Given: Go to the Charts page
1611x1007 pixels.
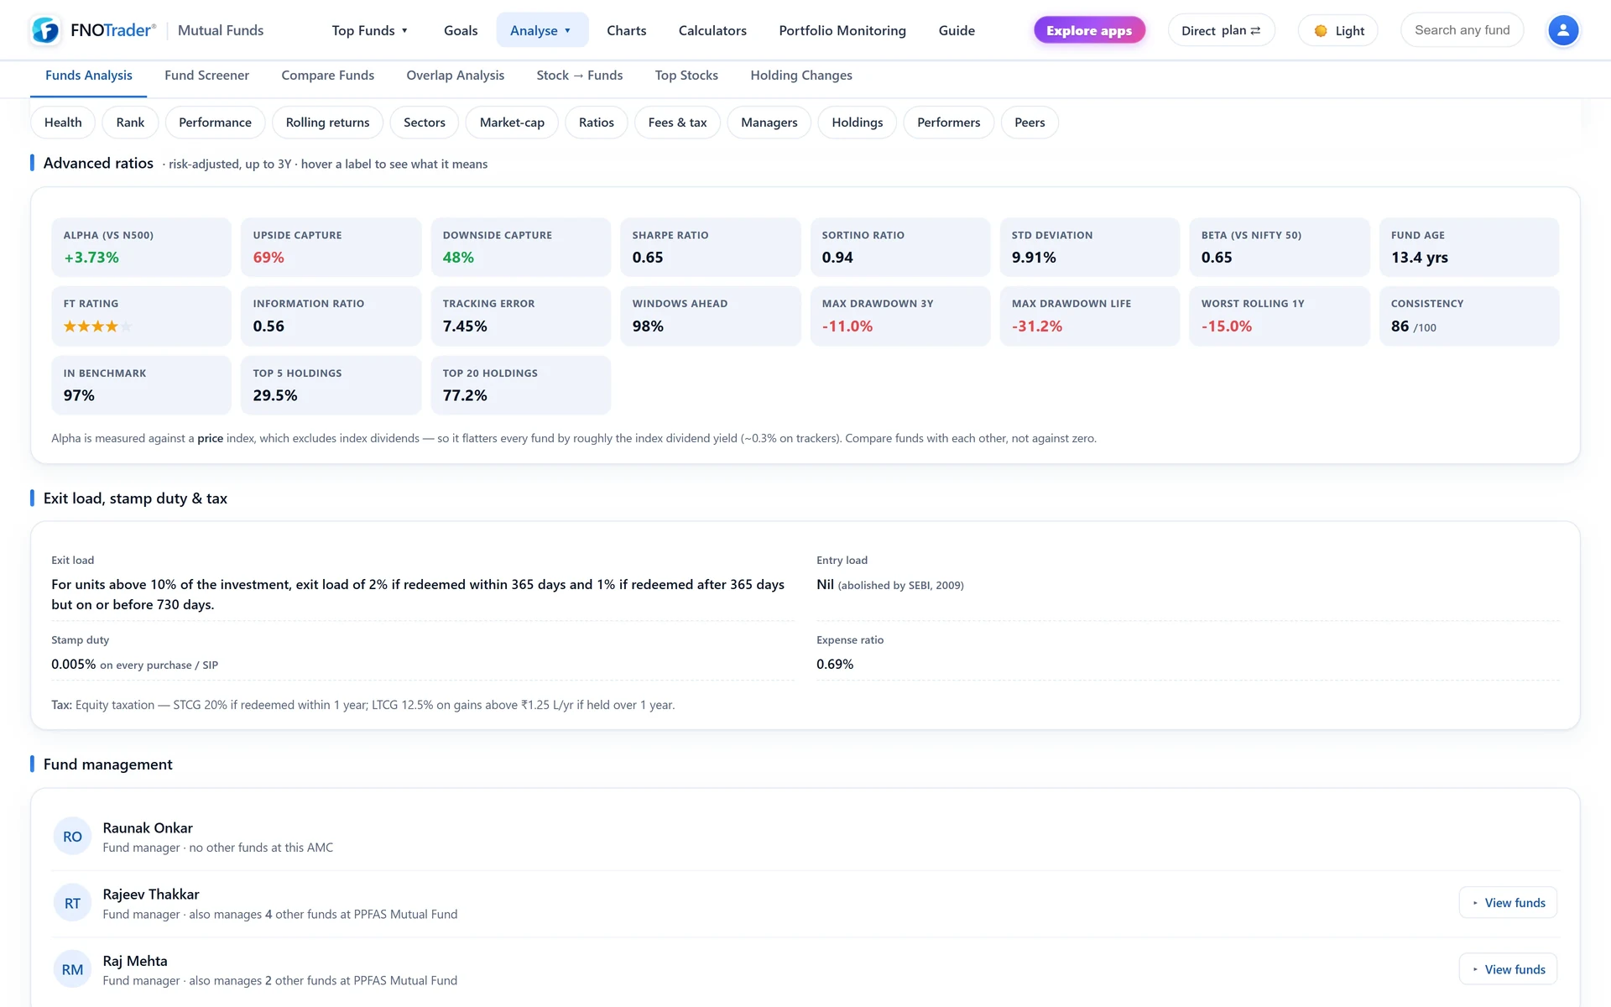Looking at the screenshot, I should coord(627,30).
